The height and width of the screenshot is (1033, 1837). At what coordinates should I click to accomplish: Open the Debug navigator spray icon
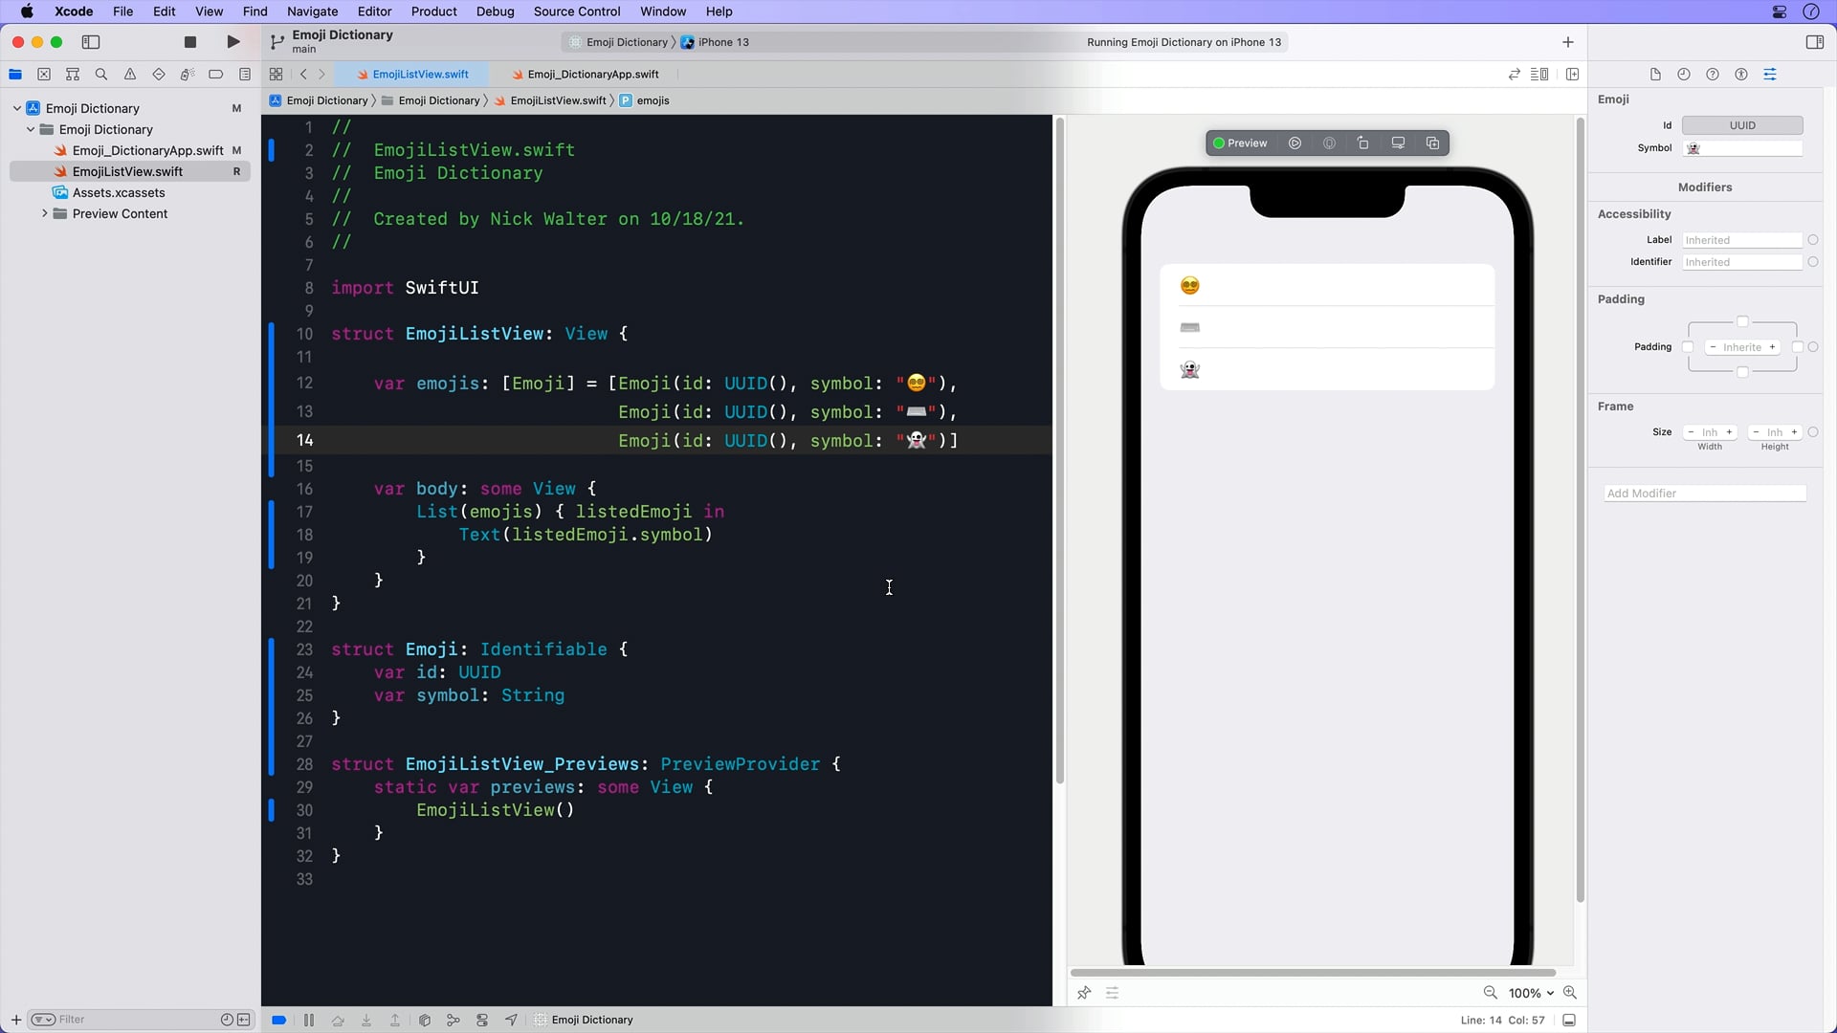188,75
